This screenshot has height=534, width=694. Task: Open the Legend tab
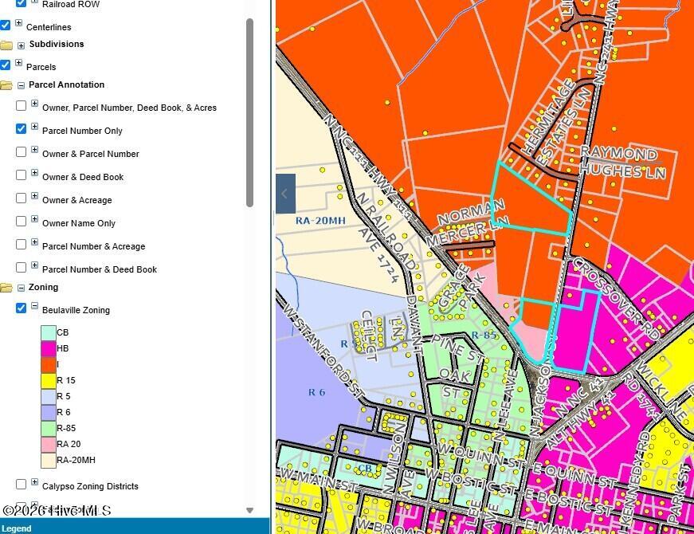click(x=16, y=528)
